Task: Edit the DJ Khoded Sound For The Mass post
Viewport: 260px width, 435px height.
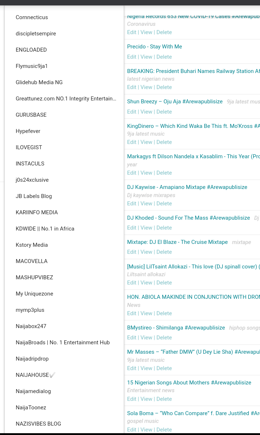Action: [x=131, y=228]
